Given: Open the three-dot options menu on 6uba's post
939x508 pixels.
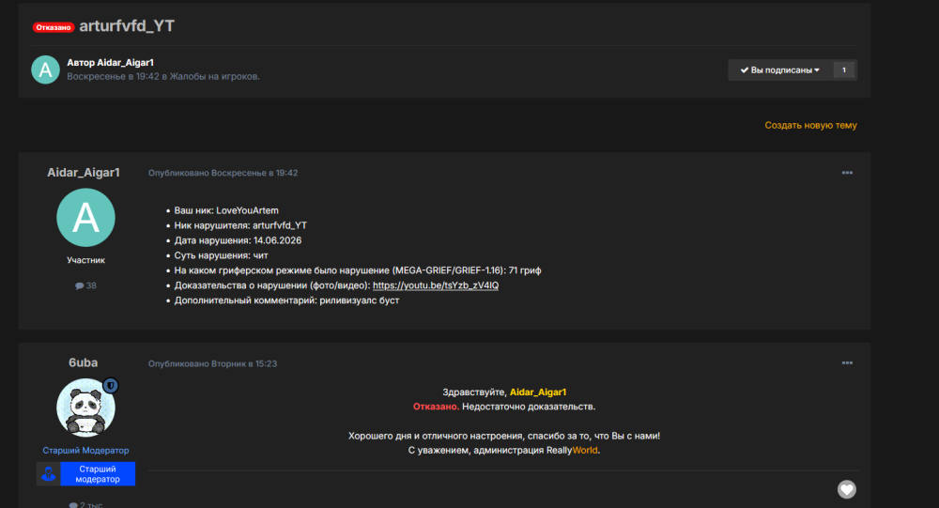Looking at the screenshot, I should click(x=847, y=363).
